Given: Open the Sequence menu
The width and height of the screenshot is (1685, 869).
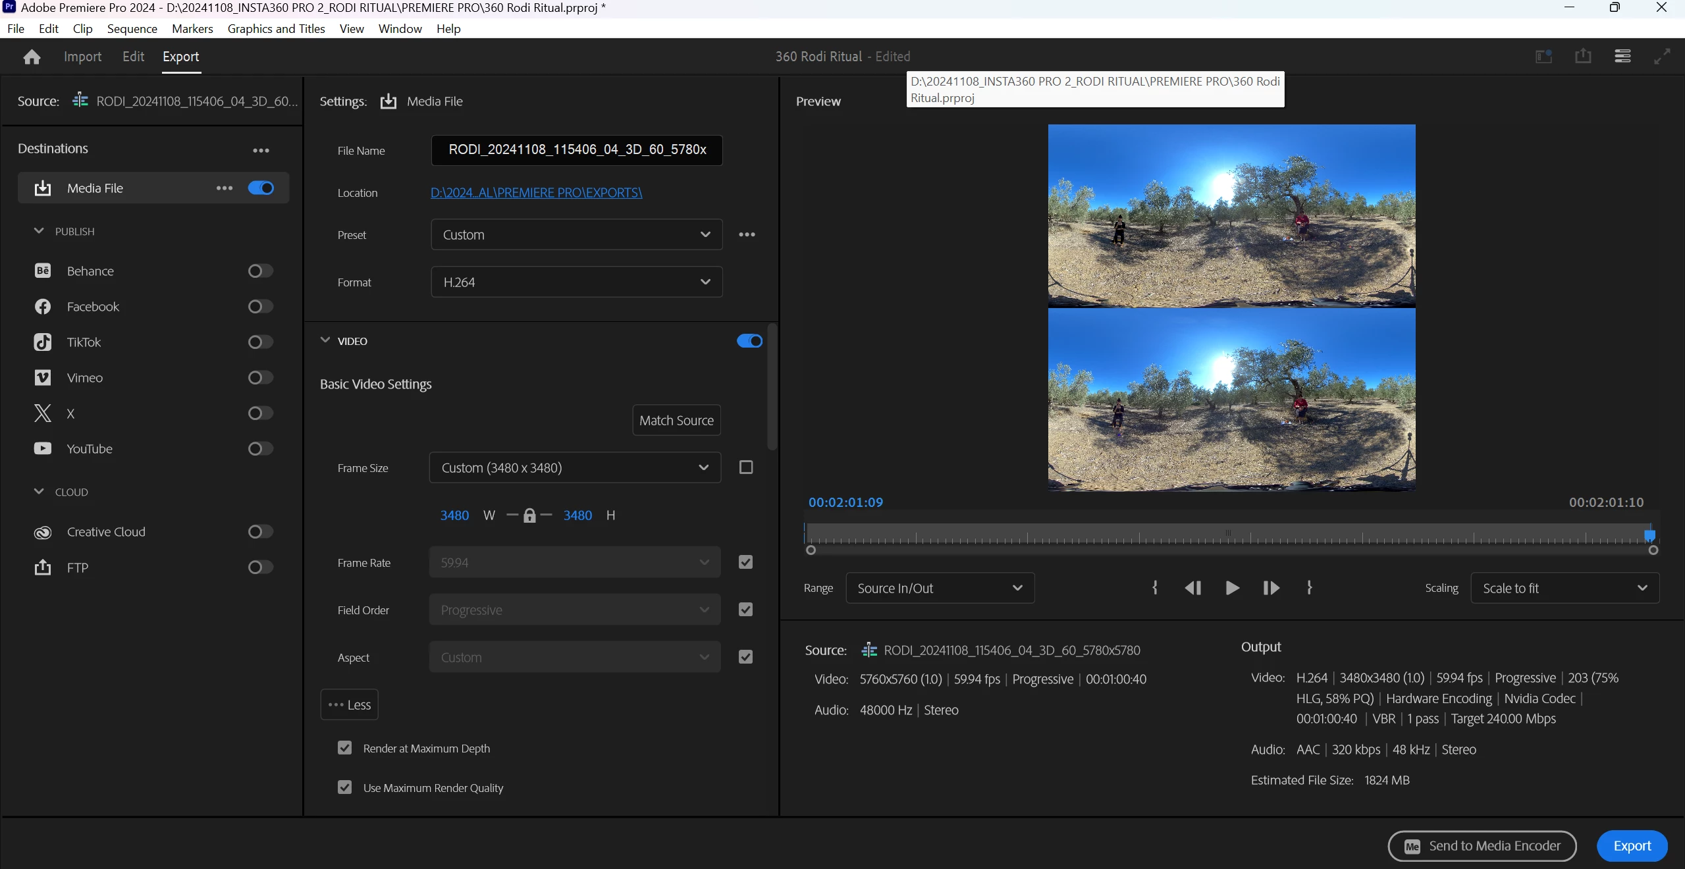Looking at the screenshot, I should pos(132,29).
